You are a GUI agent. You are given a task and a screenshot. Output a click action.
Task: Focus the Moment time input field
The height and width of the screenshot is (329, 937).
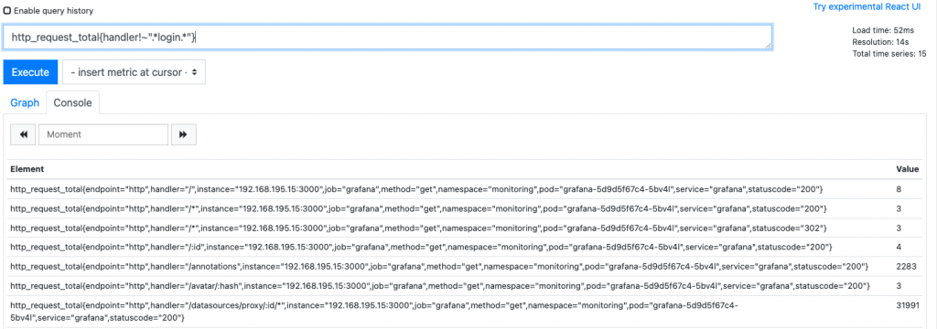click(103, 135)
